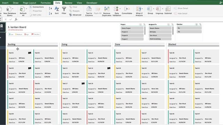Select Demo Project in Project slicer
This screenshot has width=223, height=125.
tap(132, 28)
